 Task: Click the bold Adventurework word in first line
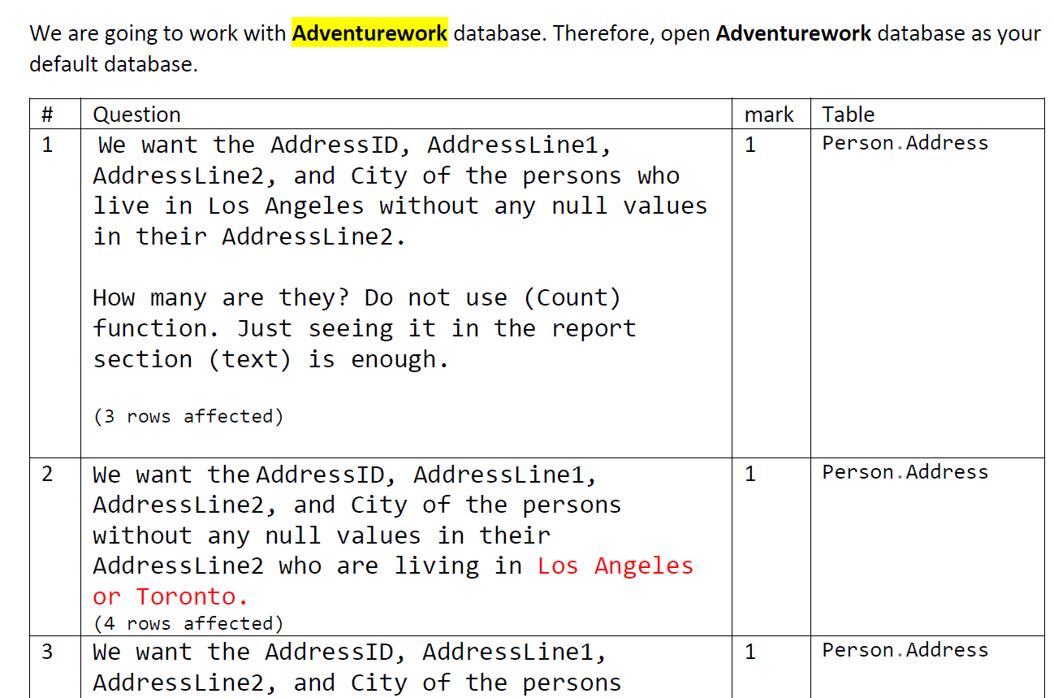click(793, 33)
